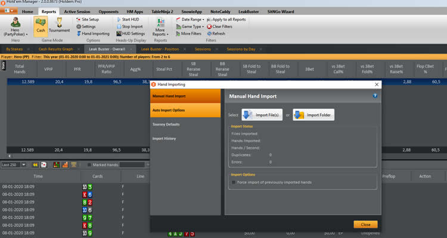The image size is (447, 238).
Task: Sort report by Total Hands column
Action: 20,69
